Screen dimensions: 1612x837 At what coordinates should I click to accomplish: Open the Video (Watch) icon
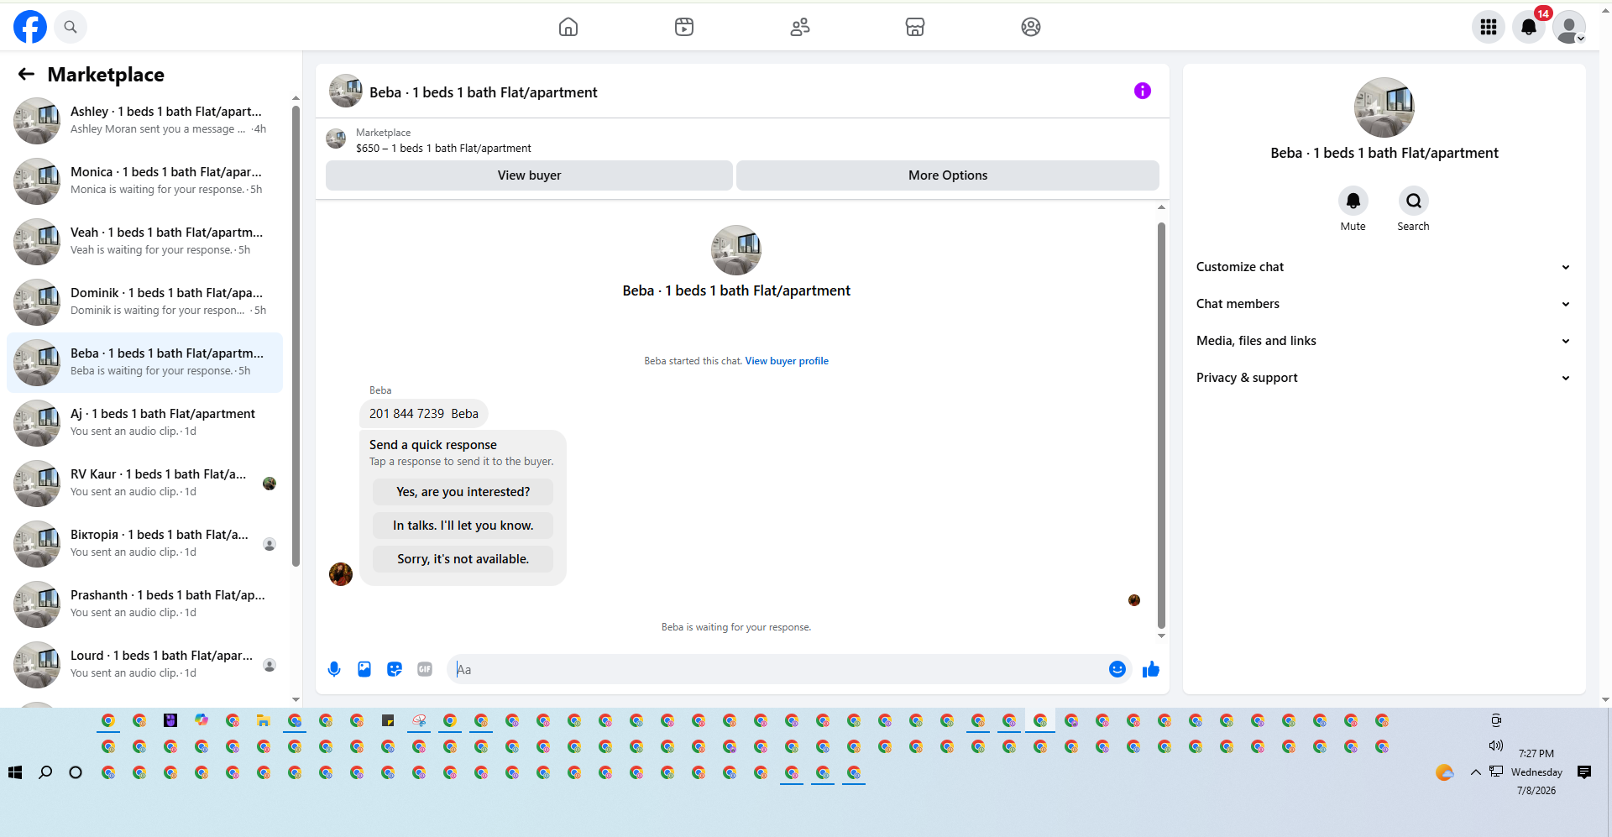tap(684, 27)
